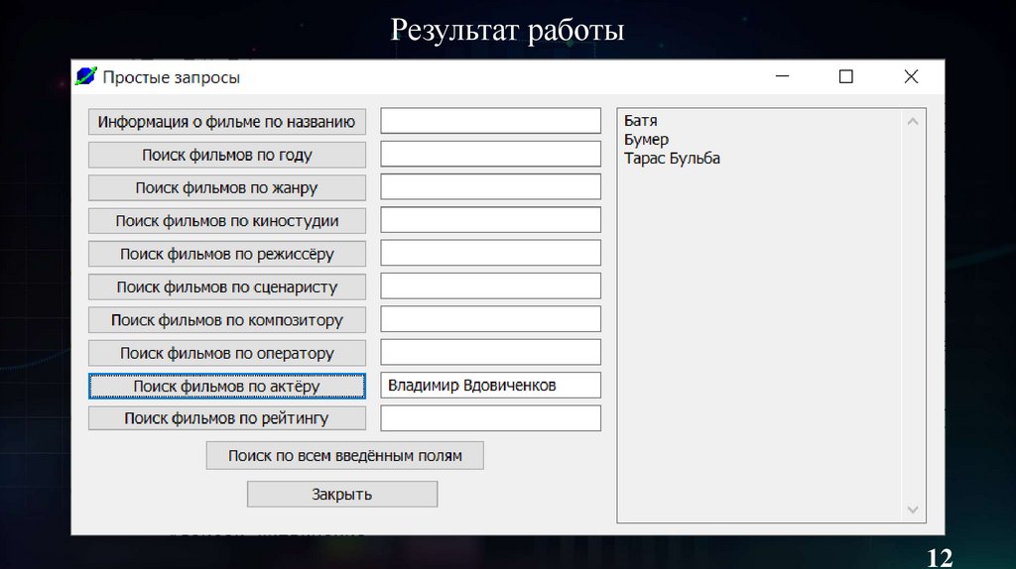
Task: Click the year search input field
Action: click(x=491, y=155)
